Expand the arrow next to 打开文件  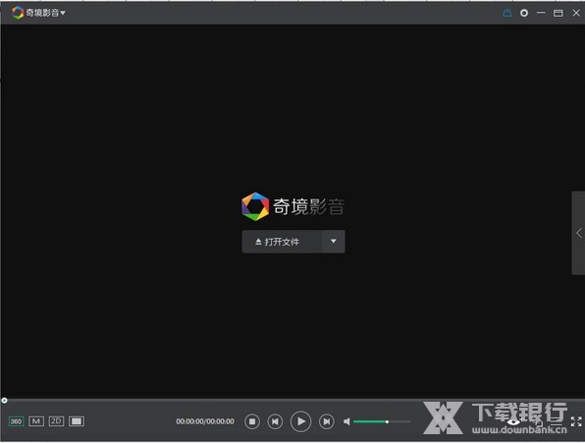click(x=334, y=242)
